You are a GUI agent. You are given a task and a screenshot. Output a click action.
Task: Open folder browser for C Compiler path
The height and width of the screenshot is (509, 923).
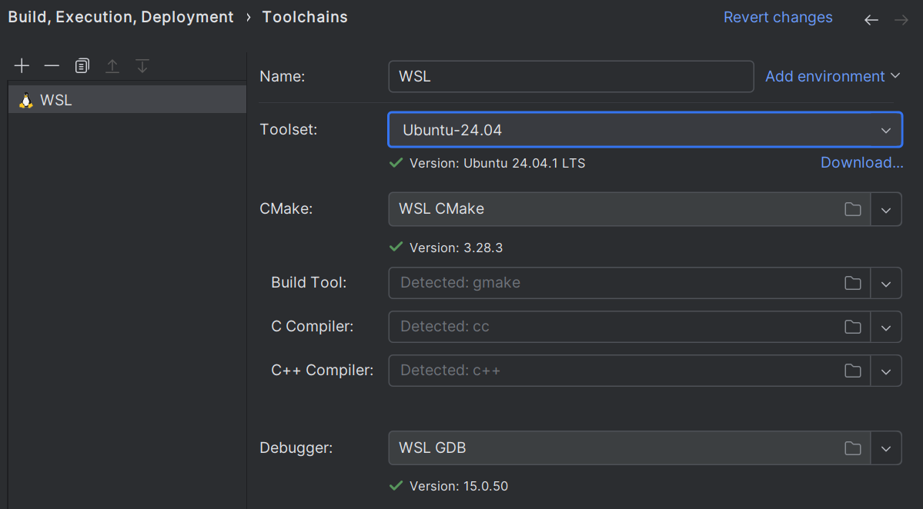click(x=852, y=326)
